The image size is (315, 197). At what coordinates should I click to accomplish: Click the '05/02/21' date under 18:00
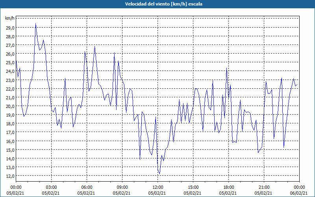pyautogui.click(x=228, y=193)
